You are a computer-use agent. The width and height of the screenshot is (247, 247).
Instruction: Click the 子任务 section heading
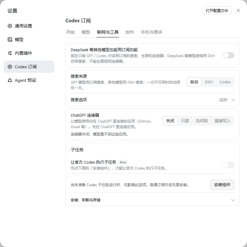(x=77, y=150)
